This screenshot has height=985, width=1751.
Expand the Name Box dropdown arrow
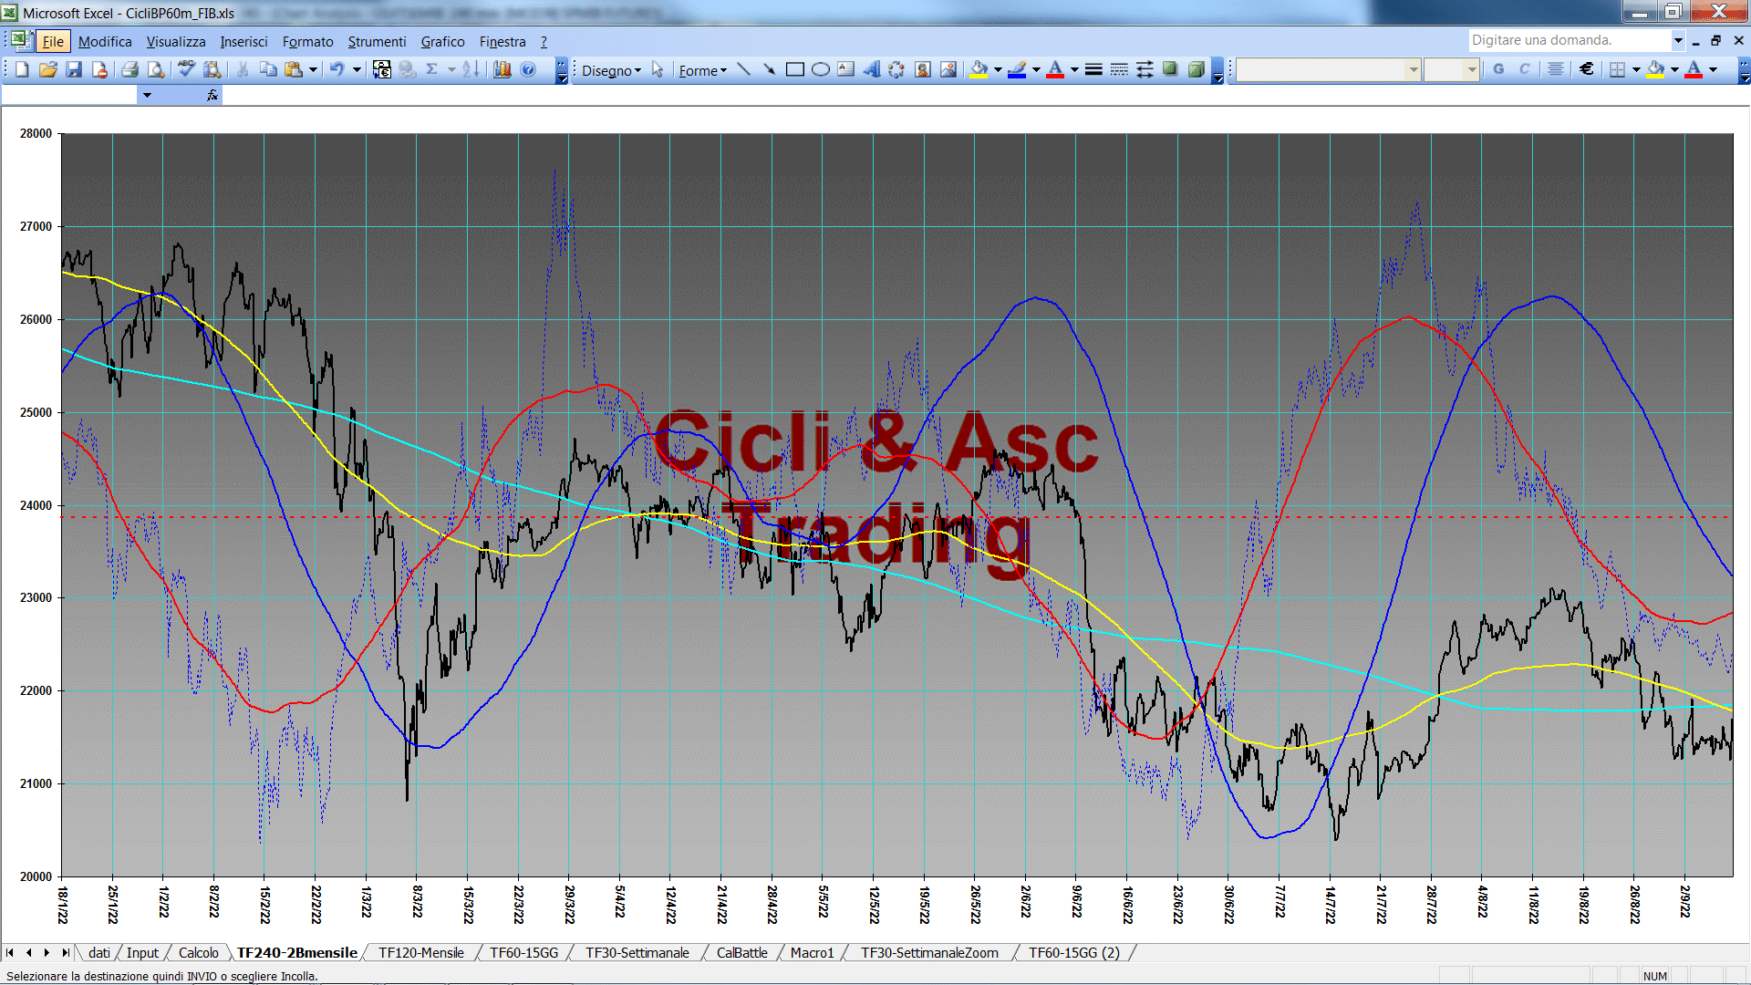[x=147, y=95]
